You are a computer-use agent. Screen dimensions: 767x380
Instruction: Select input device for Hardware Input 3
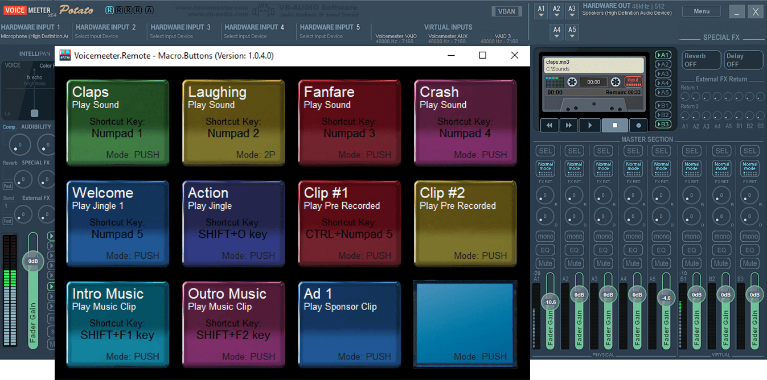(171, 36)
